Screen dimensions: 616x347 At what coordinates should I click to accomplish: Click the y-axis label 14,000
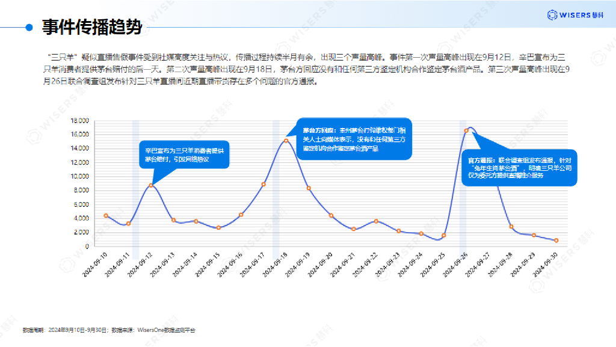coord(80,149)
